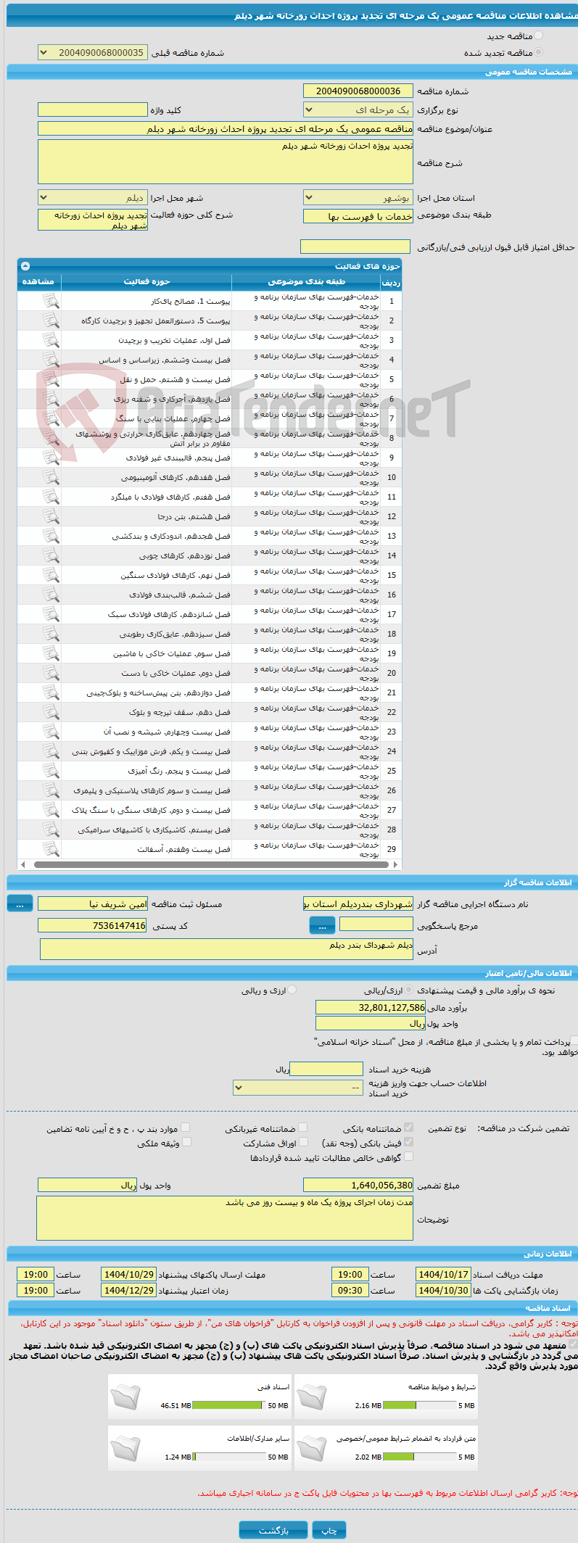Click magnifier icon in row 5 حمل و نقل
The width and height of the screenshot is (578, 1543).
tap(51, 379)
